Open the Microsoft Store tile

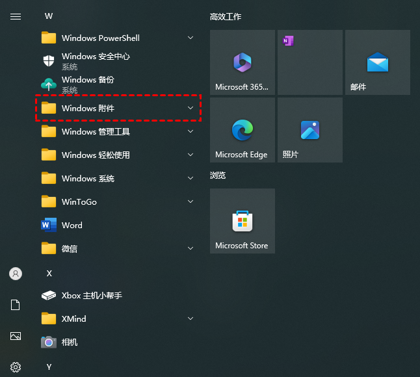(x=243, y=221)
